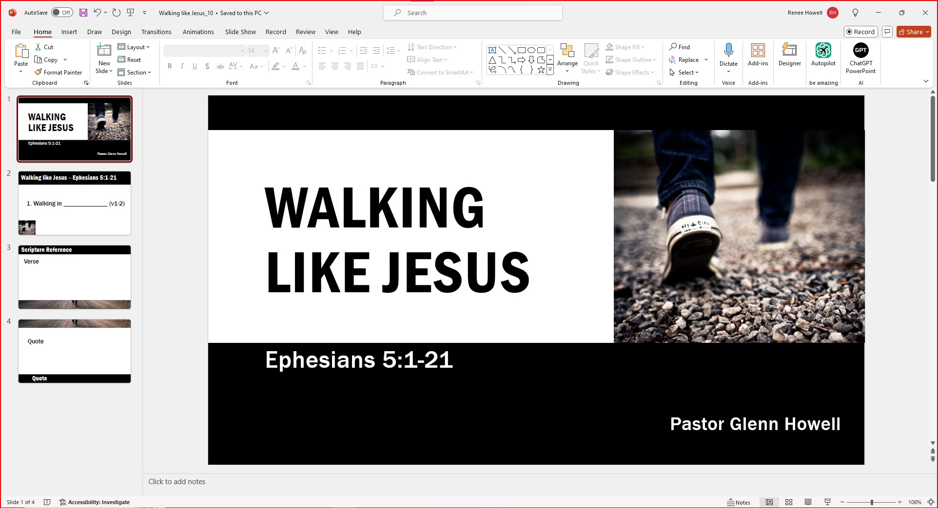This screenshot has width=938, height=508.
Task: Open the Review menu
Action: pyautogui.click(x=305, y=32)
